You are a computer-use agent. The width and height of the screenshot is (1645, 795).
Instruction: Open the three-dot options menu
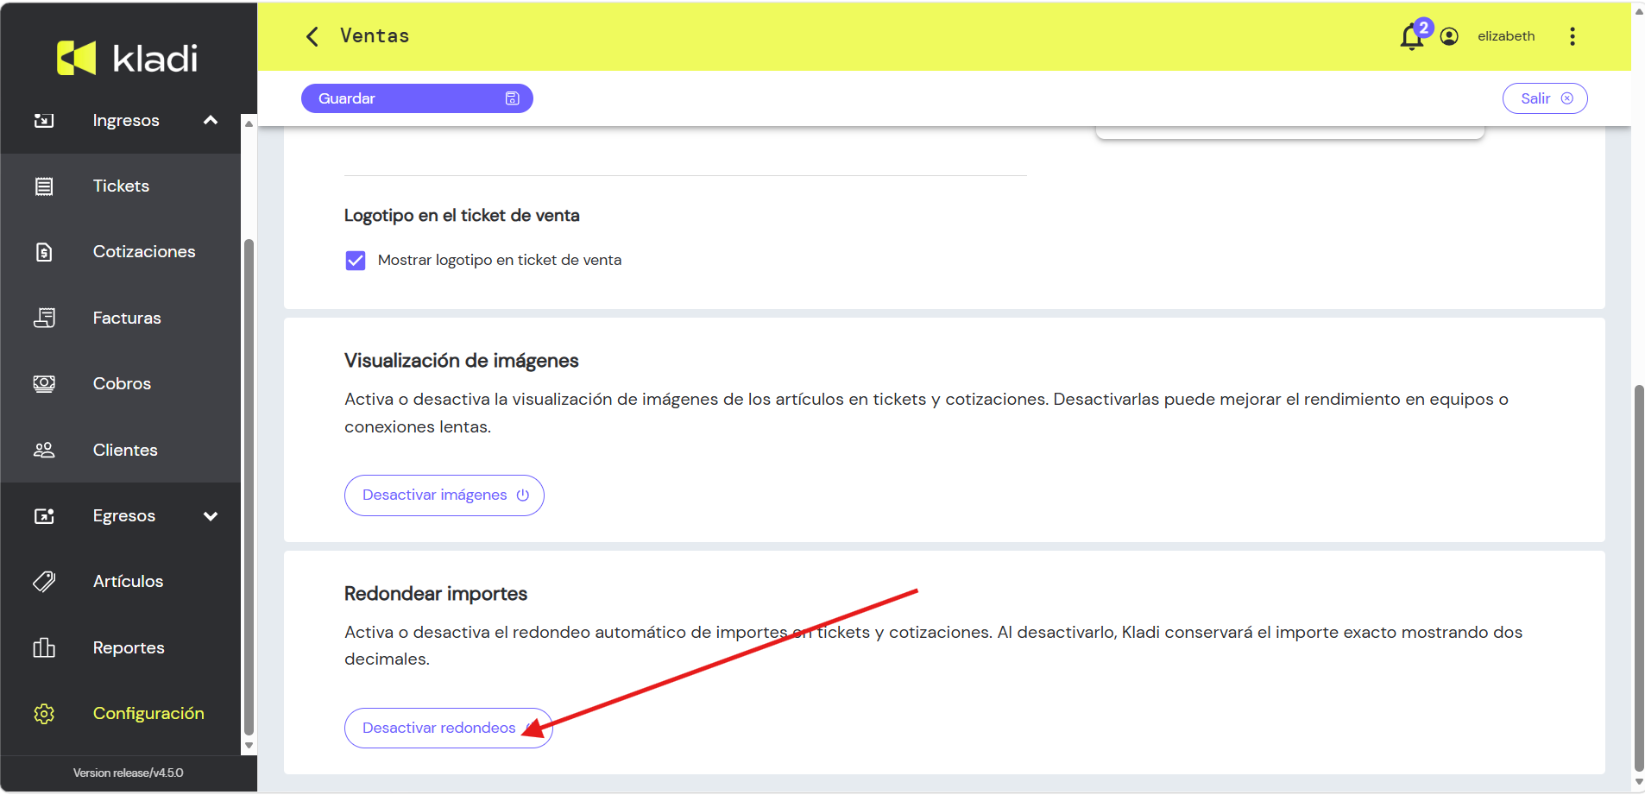(x=1573, y=36)
